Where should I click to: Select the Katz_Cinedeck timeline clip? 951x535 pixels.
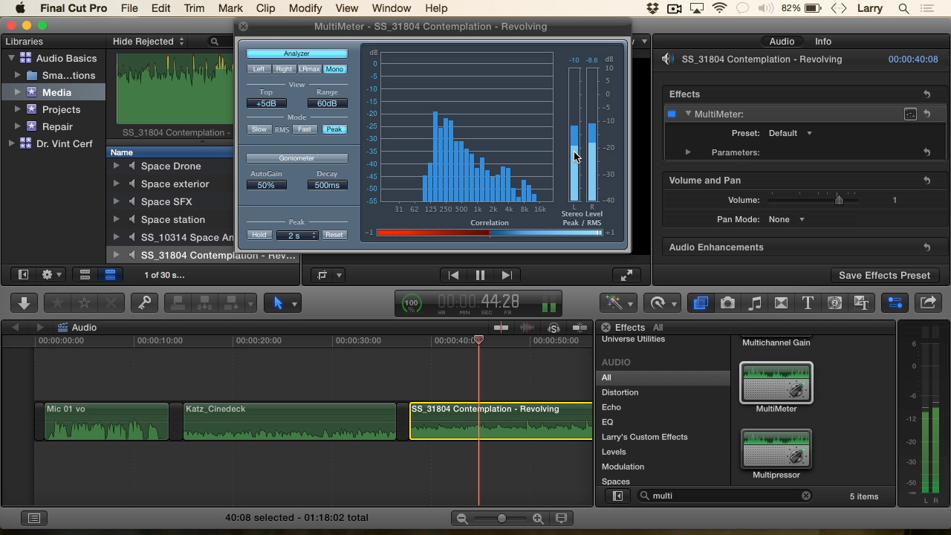click(289, 421)
